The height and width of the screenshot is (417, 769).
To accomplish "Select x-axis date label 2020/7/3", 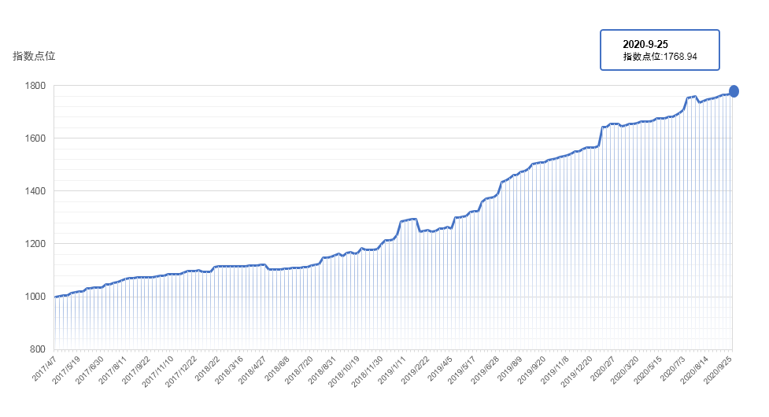I will (x=672, y=368).
